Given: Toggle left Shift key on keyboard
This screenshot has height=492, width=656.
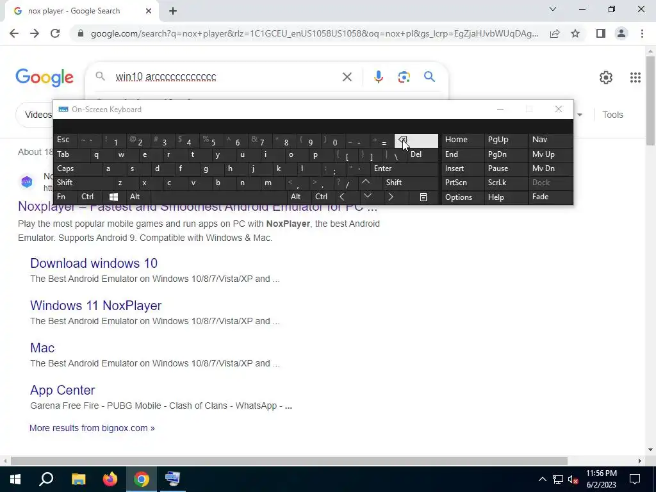Looking at the screenshot, I should pyautogui.click(x=84, y=183).
